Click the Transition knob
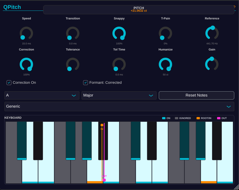 [73, 33]
